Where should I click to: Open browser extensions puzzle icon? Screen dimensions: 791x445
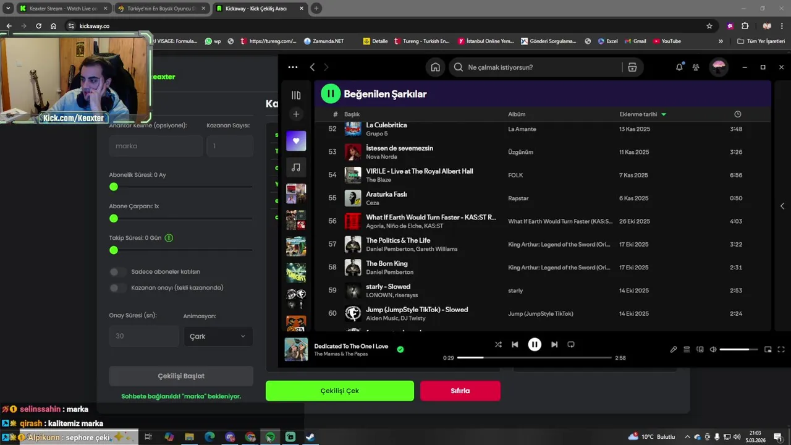pos(745,26)
